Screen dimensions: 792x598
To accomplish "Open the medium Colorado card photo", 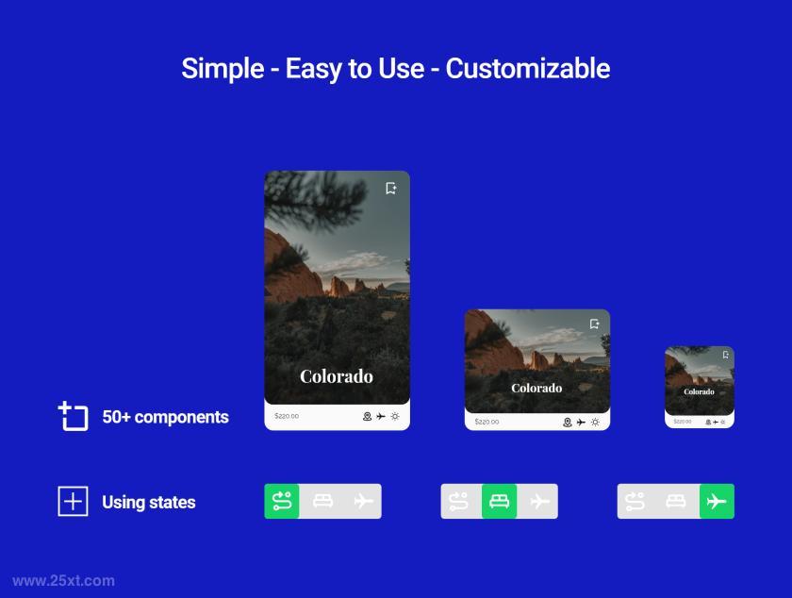I will [x=536, y=361].
